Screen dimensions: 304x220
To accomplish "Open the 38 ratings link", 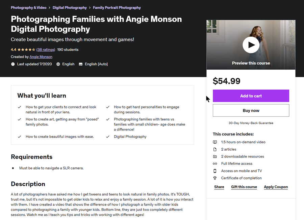I will coord(46,49).
